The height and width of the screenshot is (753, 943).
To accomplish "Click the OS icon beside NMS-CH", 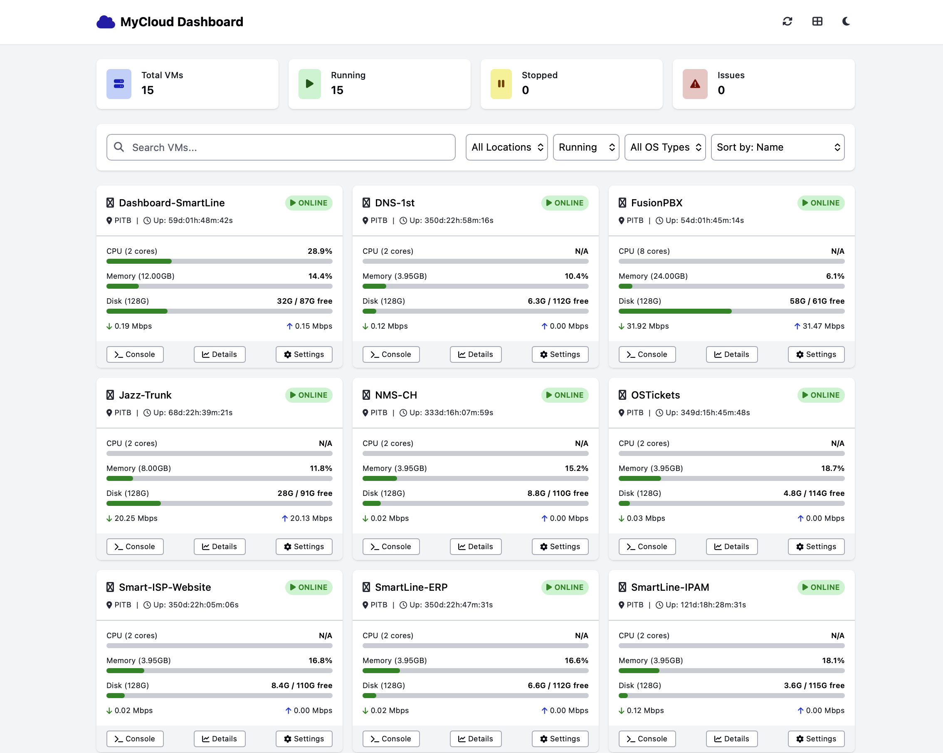I will tap(366, 395).
